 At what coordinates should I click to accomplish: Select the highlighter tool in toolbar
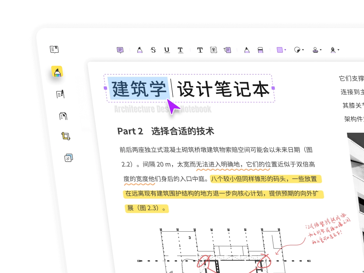click(x=140, y=50)
